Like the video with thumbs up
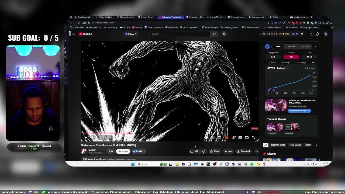345x194 pixels. (194, 151)
